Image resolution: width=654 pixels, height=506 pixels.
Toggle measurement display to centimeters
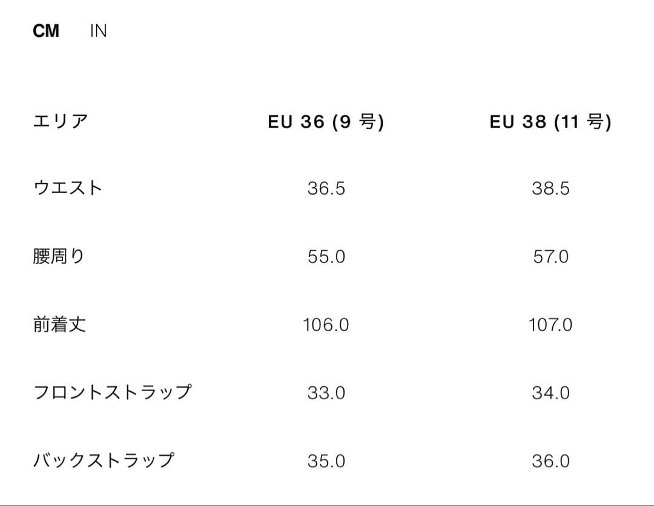[47, 31]
